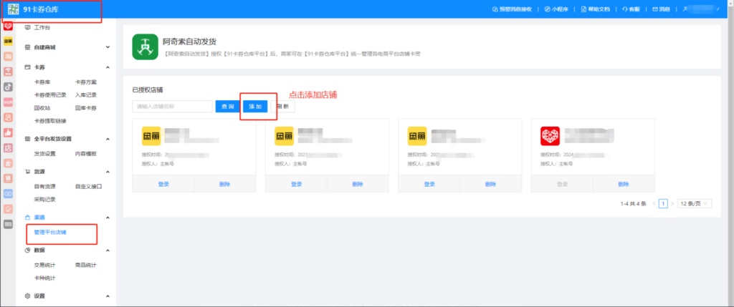Click the next page arrow in pagination
734x307 pixels.
pyautogui.click(x=672, y=204)
